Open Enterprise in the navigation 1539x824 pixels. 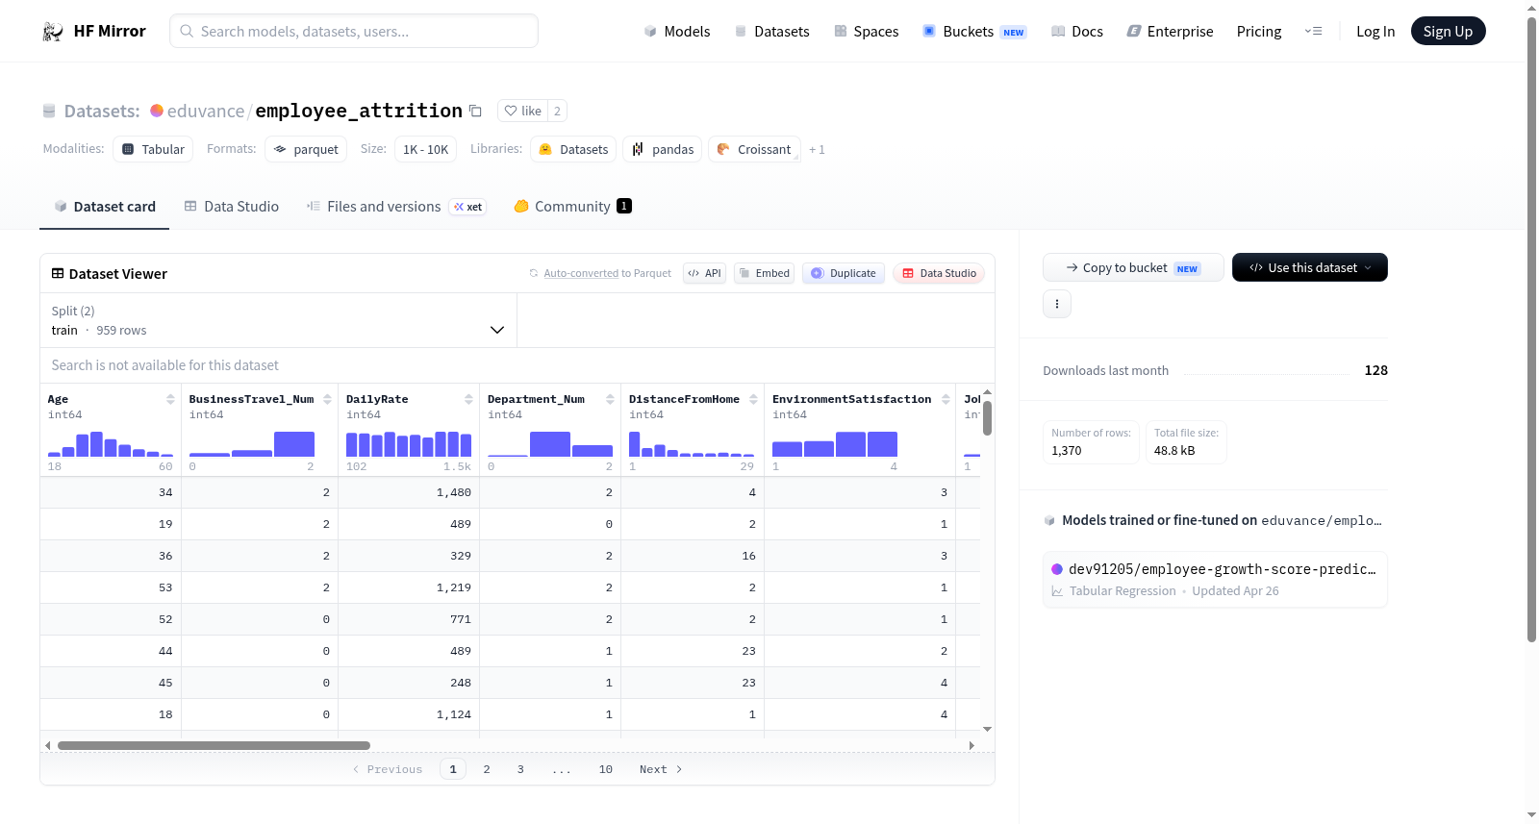pyautogui.click(x=1171, y=32)
